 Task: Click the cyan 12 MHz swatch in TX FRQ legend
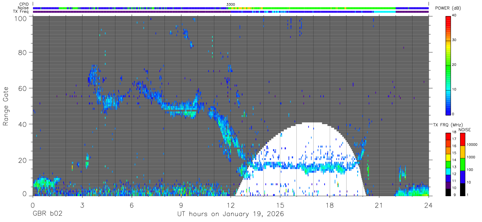(x=448, y=171)
